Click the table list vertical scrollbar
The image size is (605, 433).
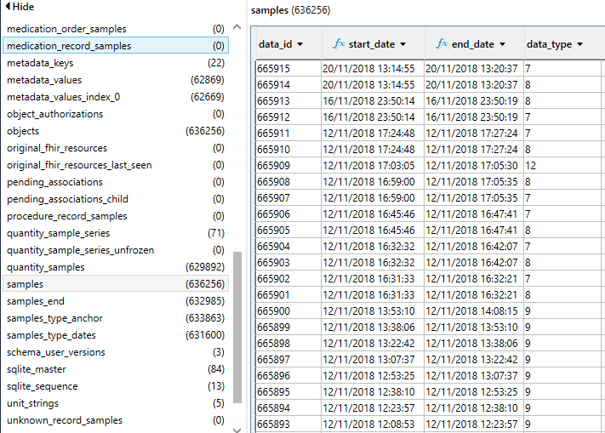[237, 323]
